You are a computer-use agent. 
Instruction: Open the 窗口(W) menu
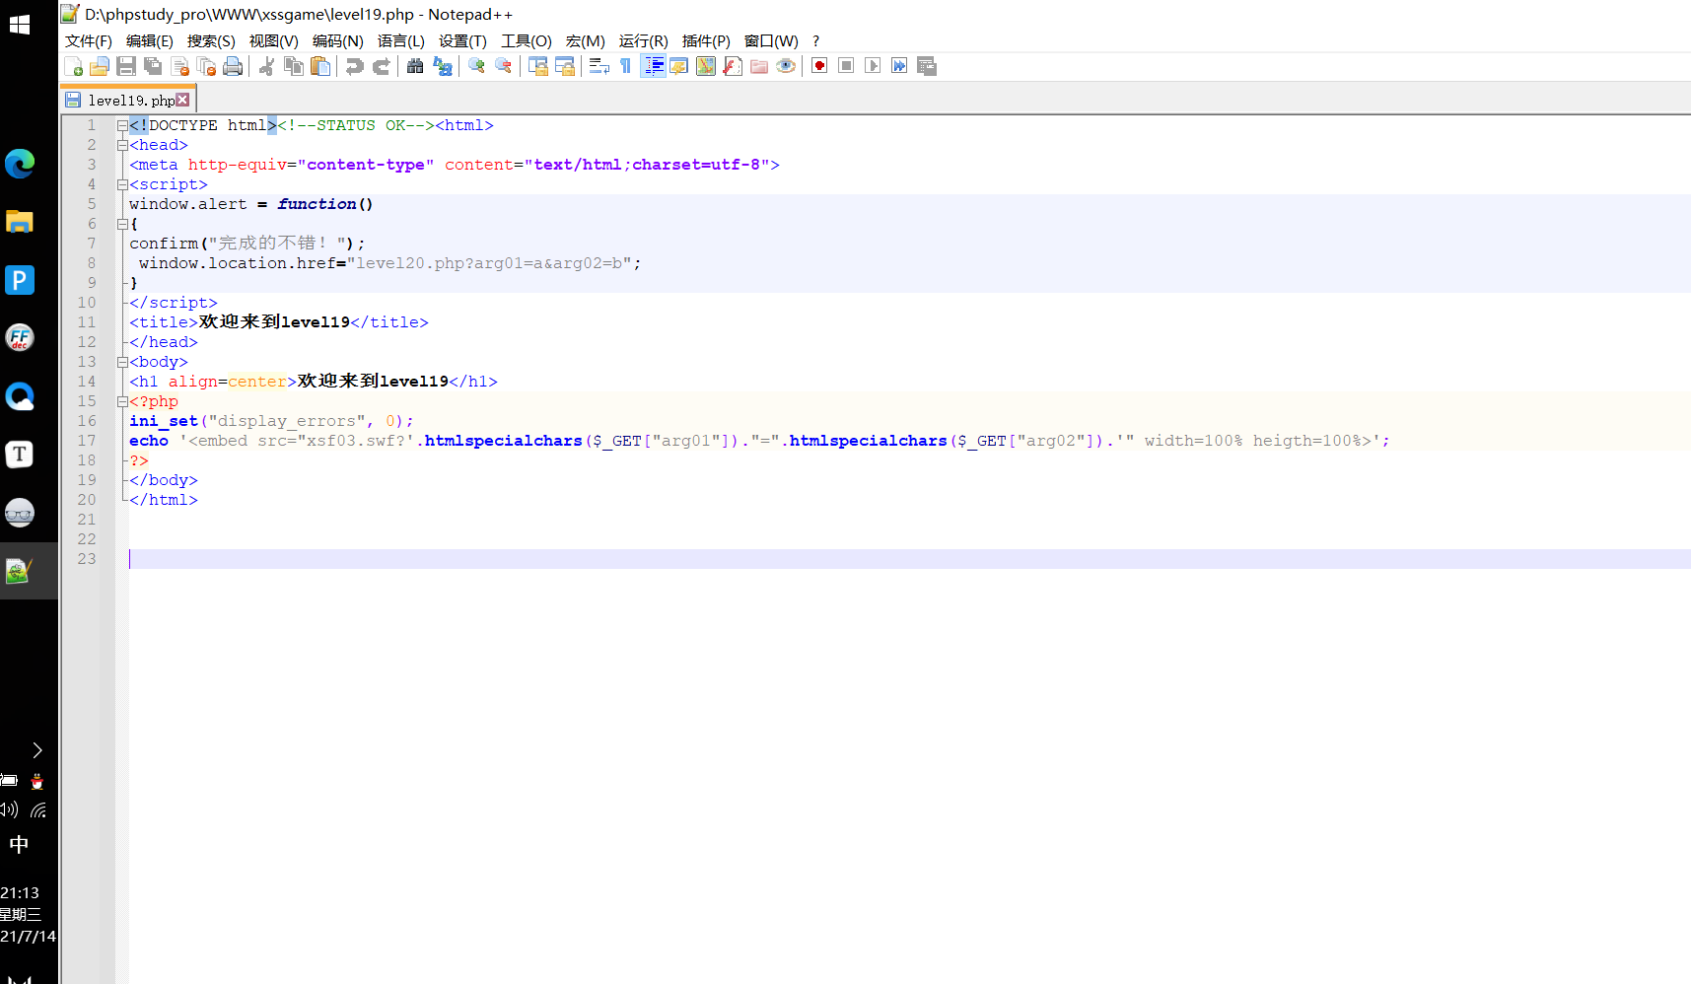[771, 40]
